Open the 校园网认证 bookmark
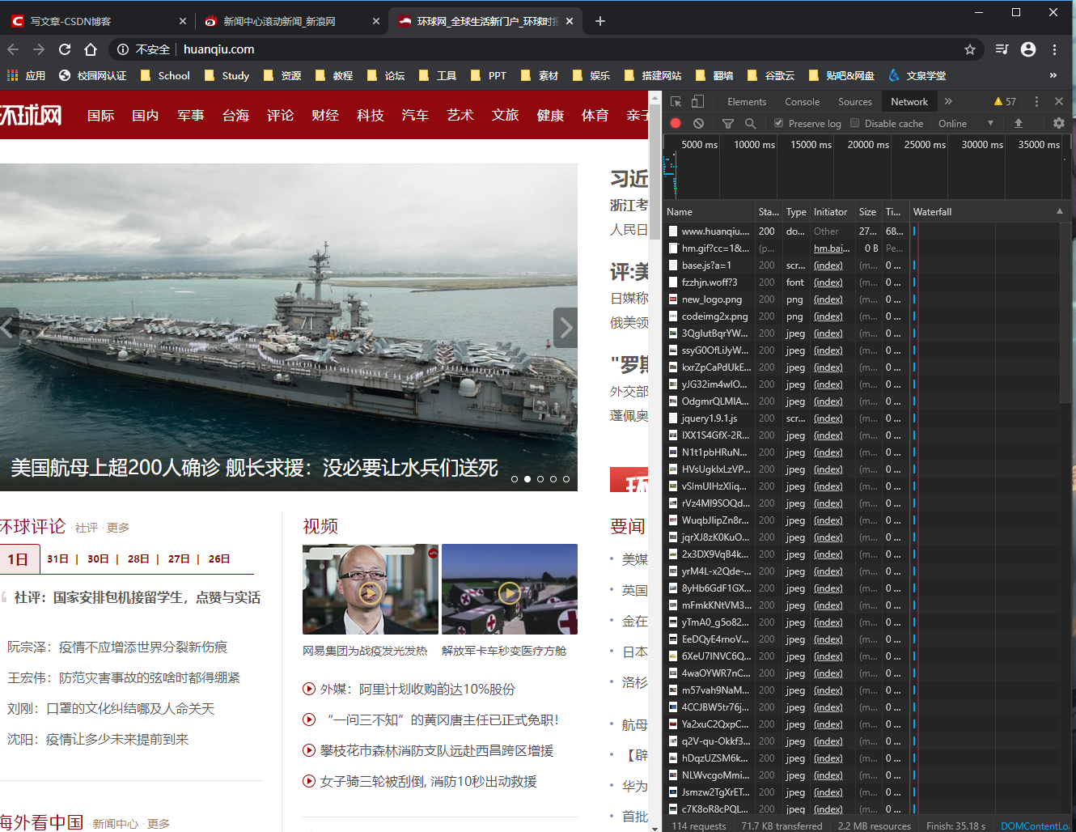This screenshot has width=1076, height=832. pyautogui.click(x=93, y=75)
